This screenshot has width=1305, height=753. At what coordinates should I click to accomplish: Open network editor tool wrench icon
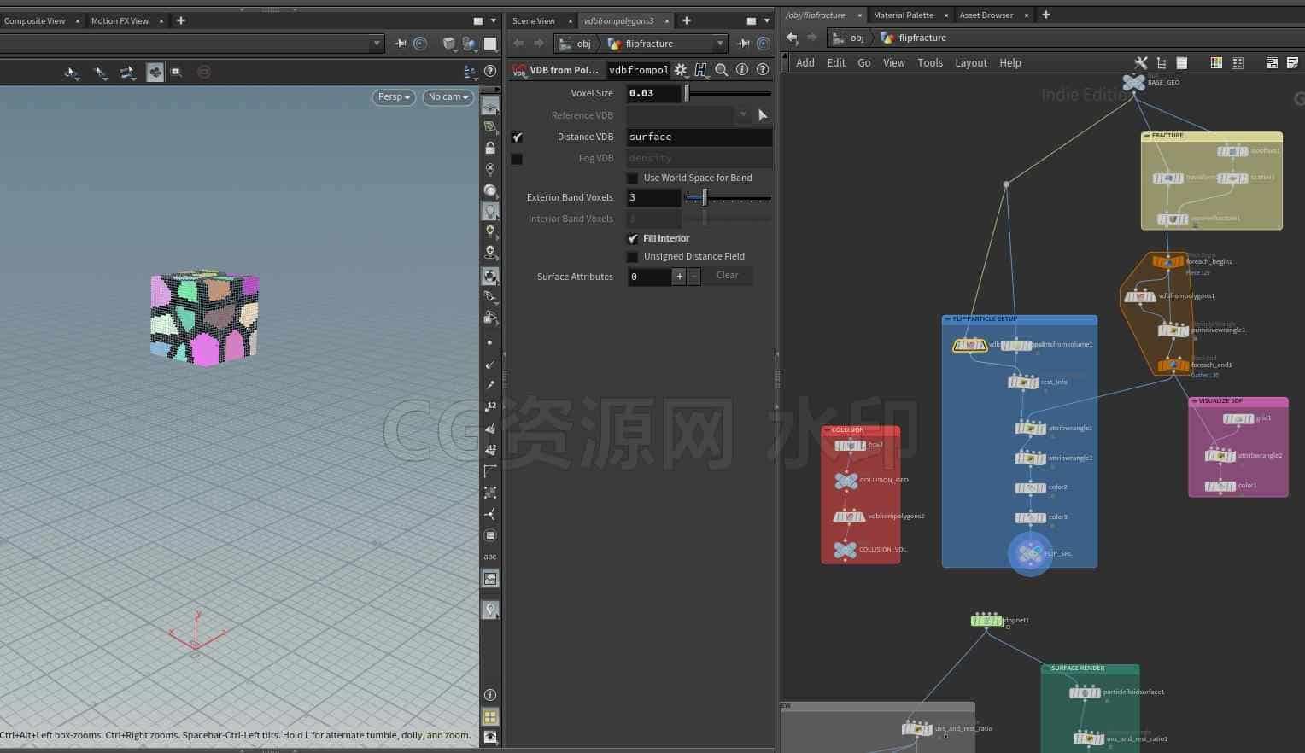coord(1140,63)
